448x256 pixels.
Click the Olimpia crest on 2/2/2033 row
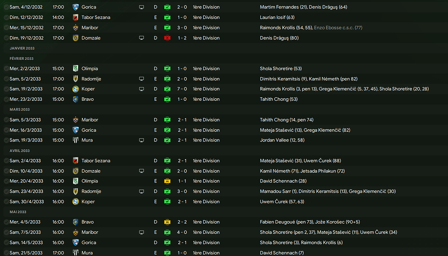point(75,69)
